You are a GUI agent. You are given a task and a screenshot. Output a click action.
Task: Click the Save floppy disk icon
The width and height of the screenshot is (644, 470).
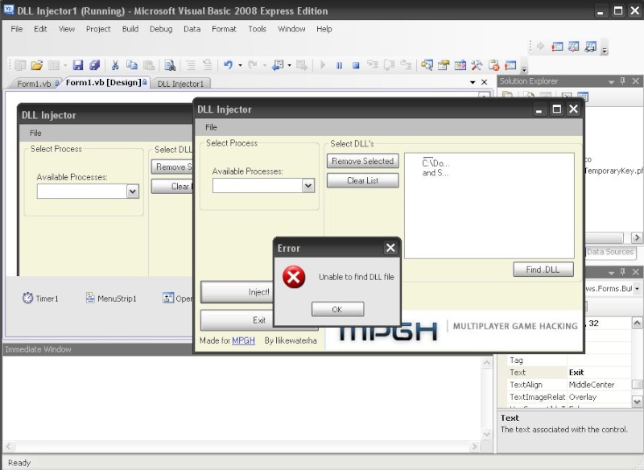coord(77,65)
